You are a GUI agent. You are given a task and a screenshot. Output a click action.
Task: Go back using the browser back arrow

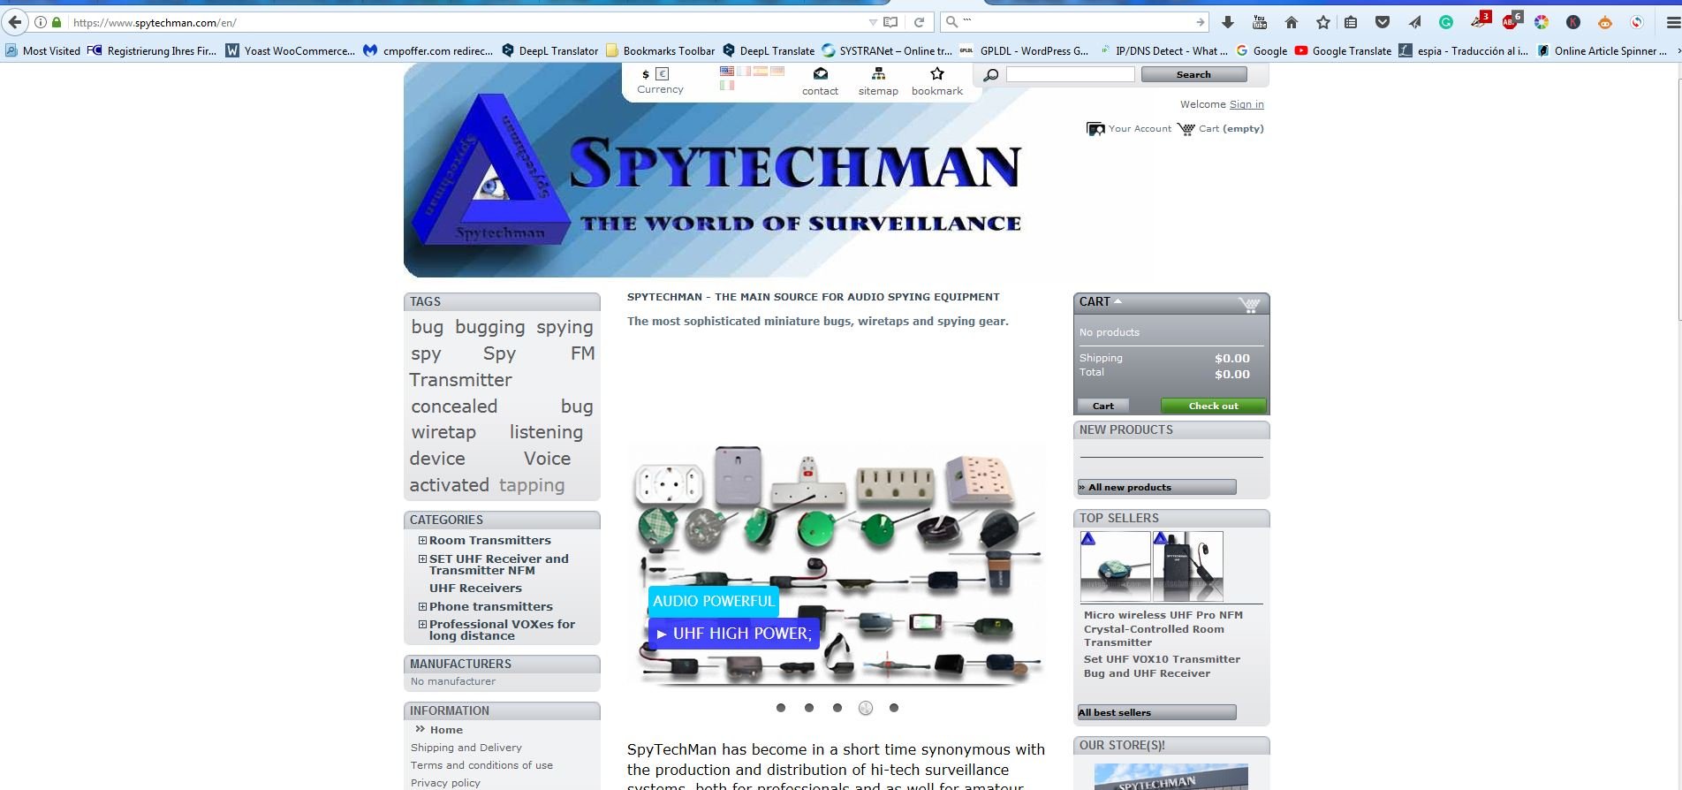15,22
